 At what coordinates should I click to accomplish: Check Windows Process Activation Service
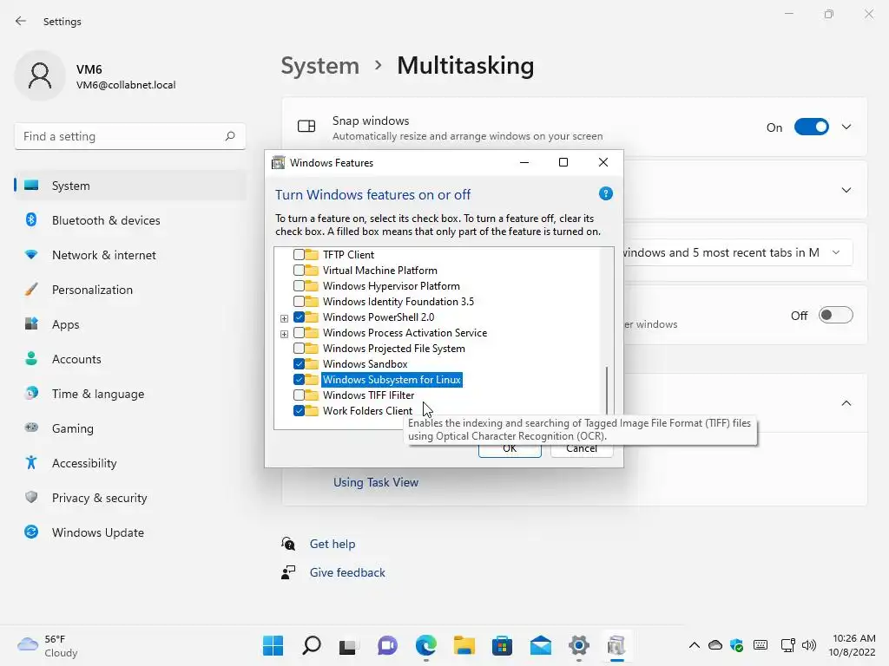point(299,332)
